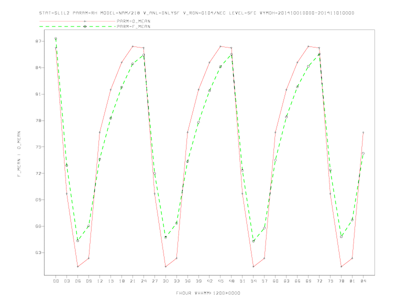The width and height of the screenshot is (396, 306).
Task: Click the y-axis label F_MEAN | O_MEAN
Action: pyautogui.click(x=19, y=154)
